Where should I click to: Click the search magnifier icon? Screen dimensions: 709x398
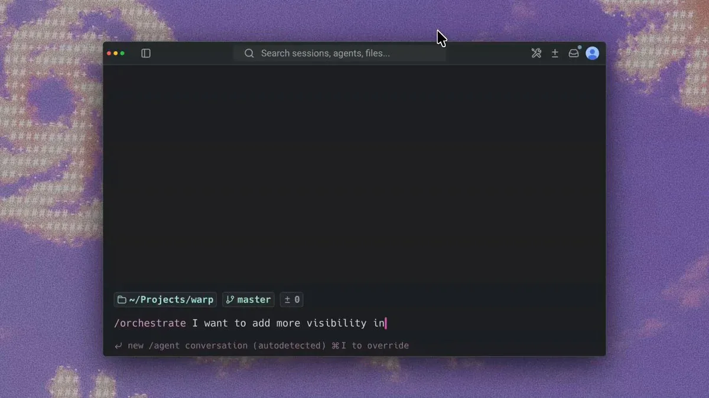pos(249,54)
